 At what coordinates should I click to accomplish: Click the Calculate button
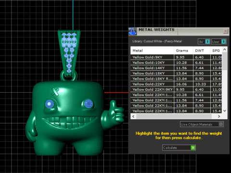point(179,148)
